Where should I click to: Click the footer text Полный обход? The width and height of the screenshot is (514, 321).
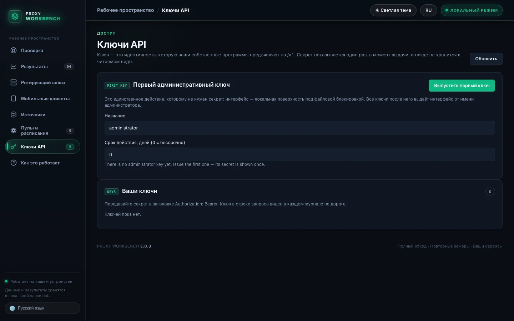pyautogui.click(x=412, y=246)
